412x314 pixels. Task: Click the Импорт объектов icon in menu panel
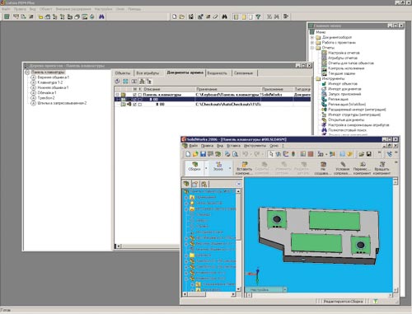pos(324,84)
